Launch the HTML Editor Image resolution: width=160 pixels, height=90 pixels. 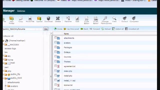(x=96, y=20)
